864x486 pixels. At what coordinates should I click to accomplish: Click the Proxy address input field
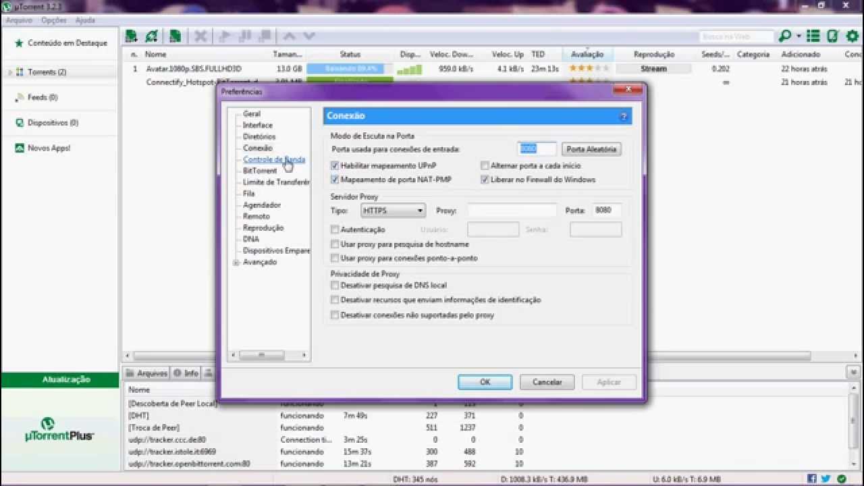(512, 211)
